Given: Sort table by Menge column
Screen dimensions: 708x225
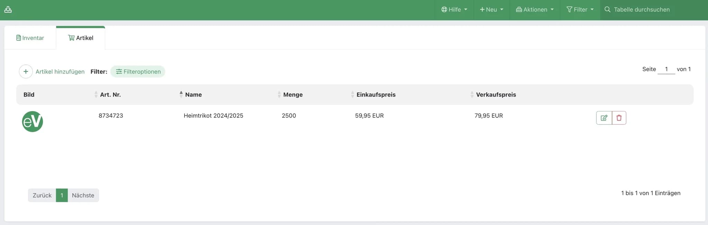Looking at the screenshot, I should click(x=293, y=94).
